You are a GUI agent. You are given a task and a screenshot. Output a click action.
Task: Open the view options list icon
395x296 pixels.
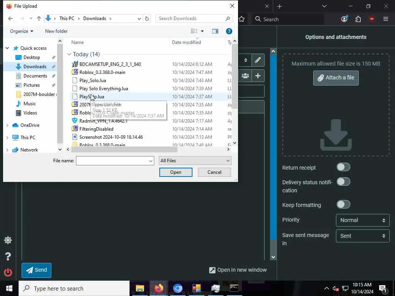coord(194,31)
